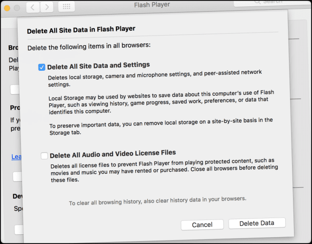312x244 pixels.
Task: Click the Cancel button
Action: 202,224
